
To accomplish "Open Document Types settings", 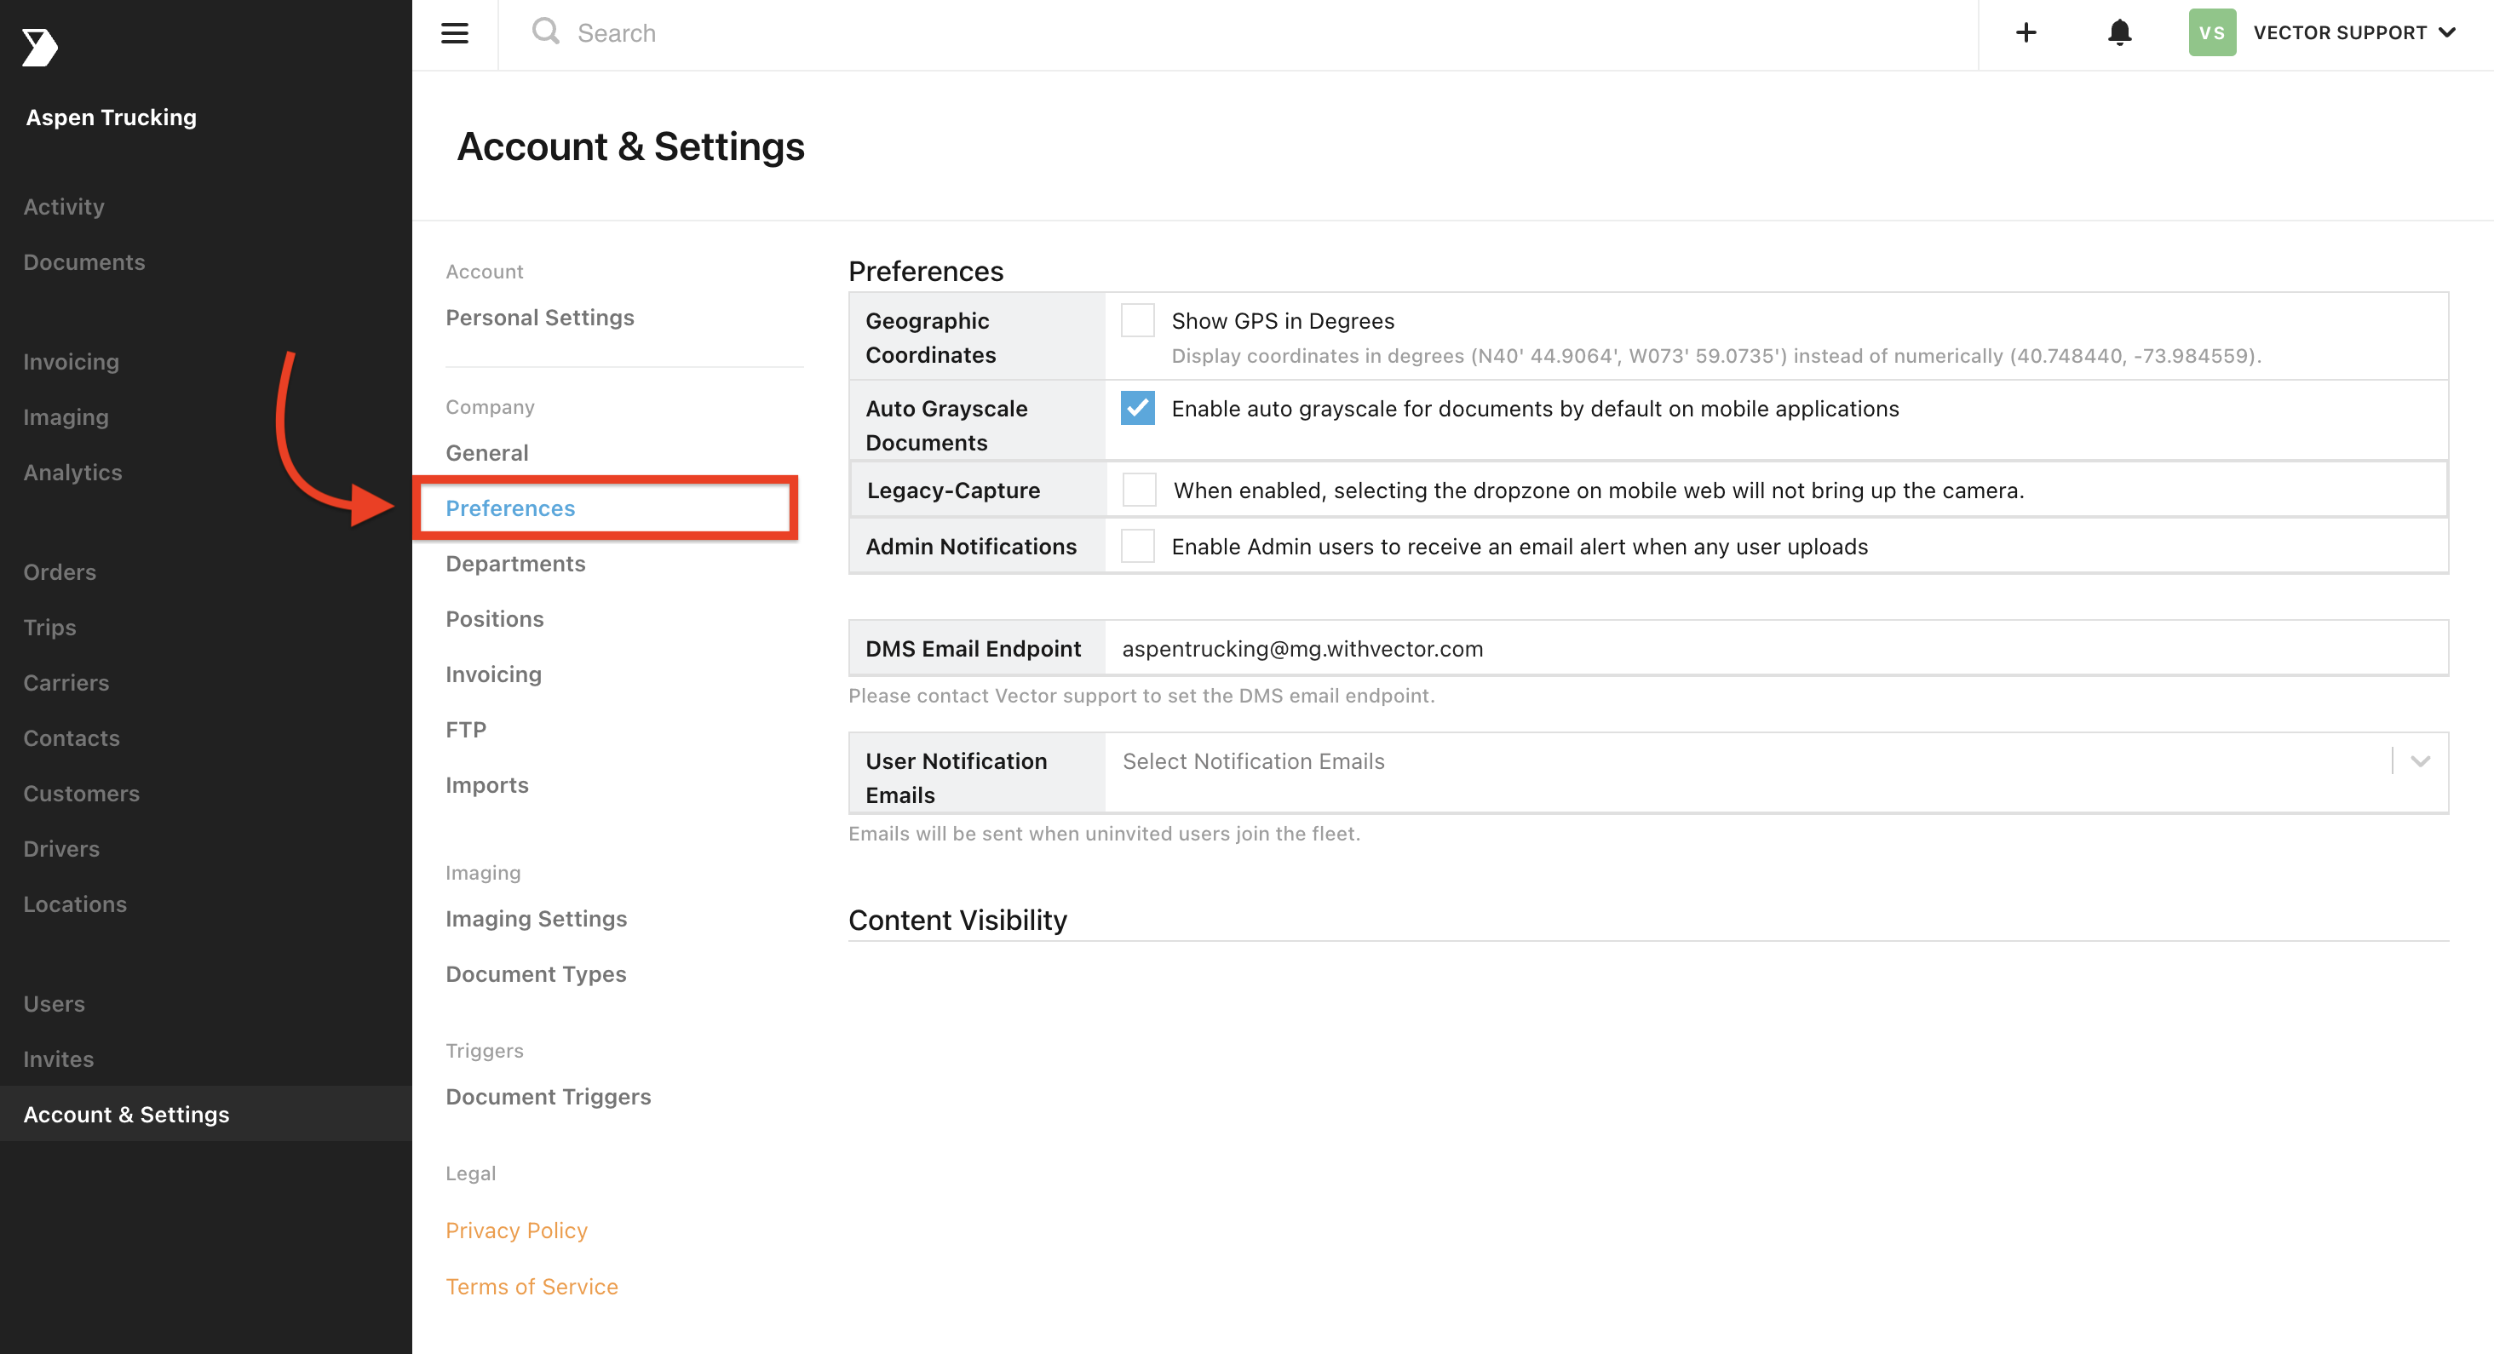I will [537, 973].
